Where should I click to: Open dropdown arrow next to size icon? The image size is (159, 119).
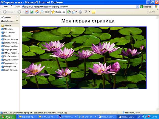pos(89,12)
